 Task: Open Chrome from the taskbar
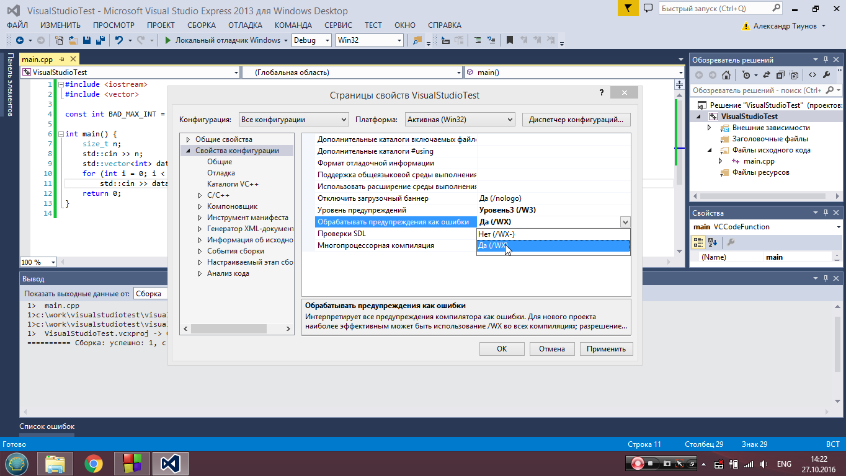94,464
